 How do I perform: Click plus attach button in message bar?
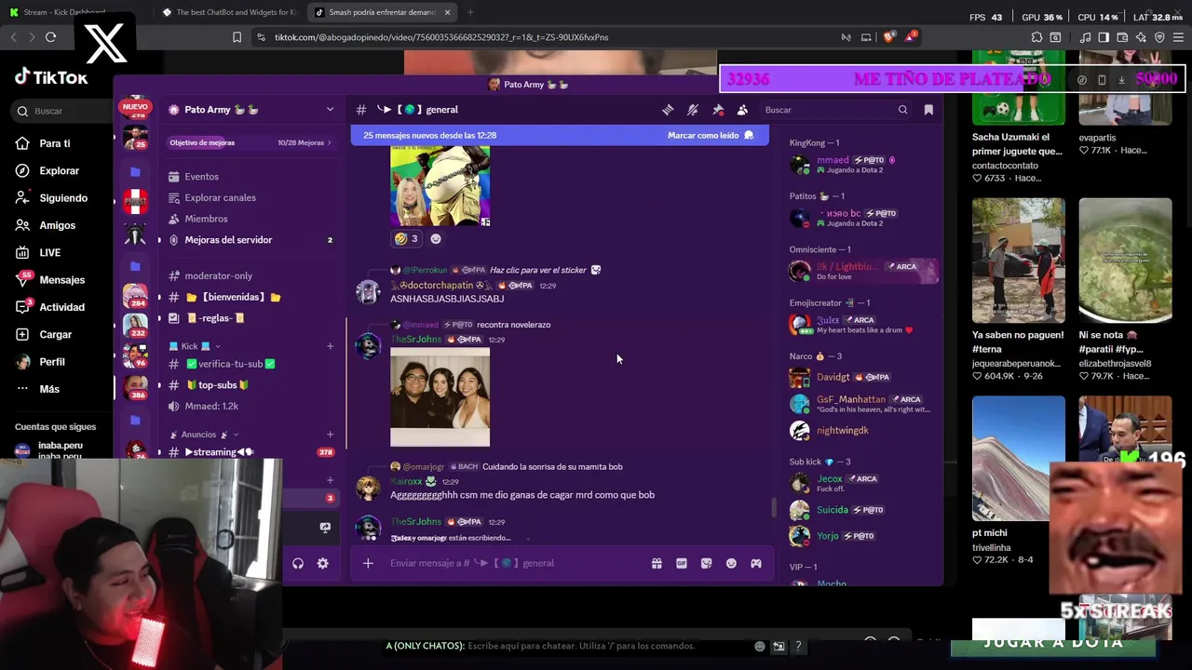point(368,563)
